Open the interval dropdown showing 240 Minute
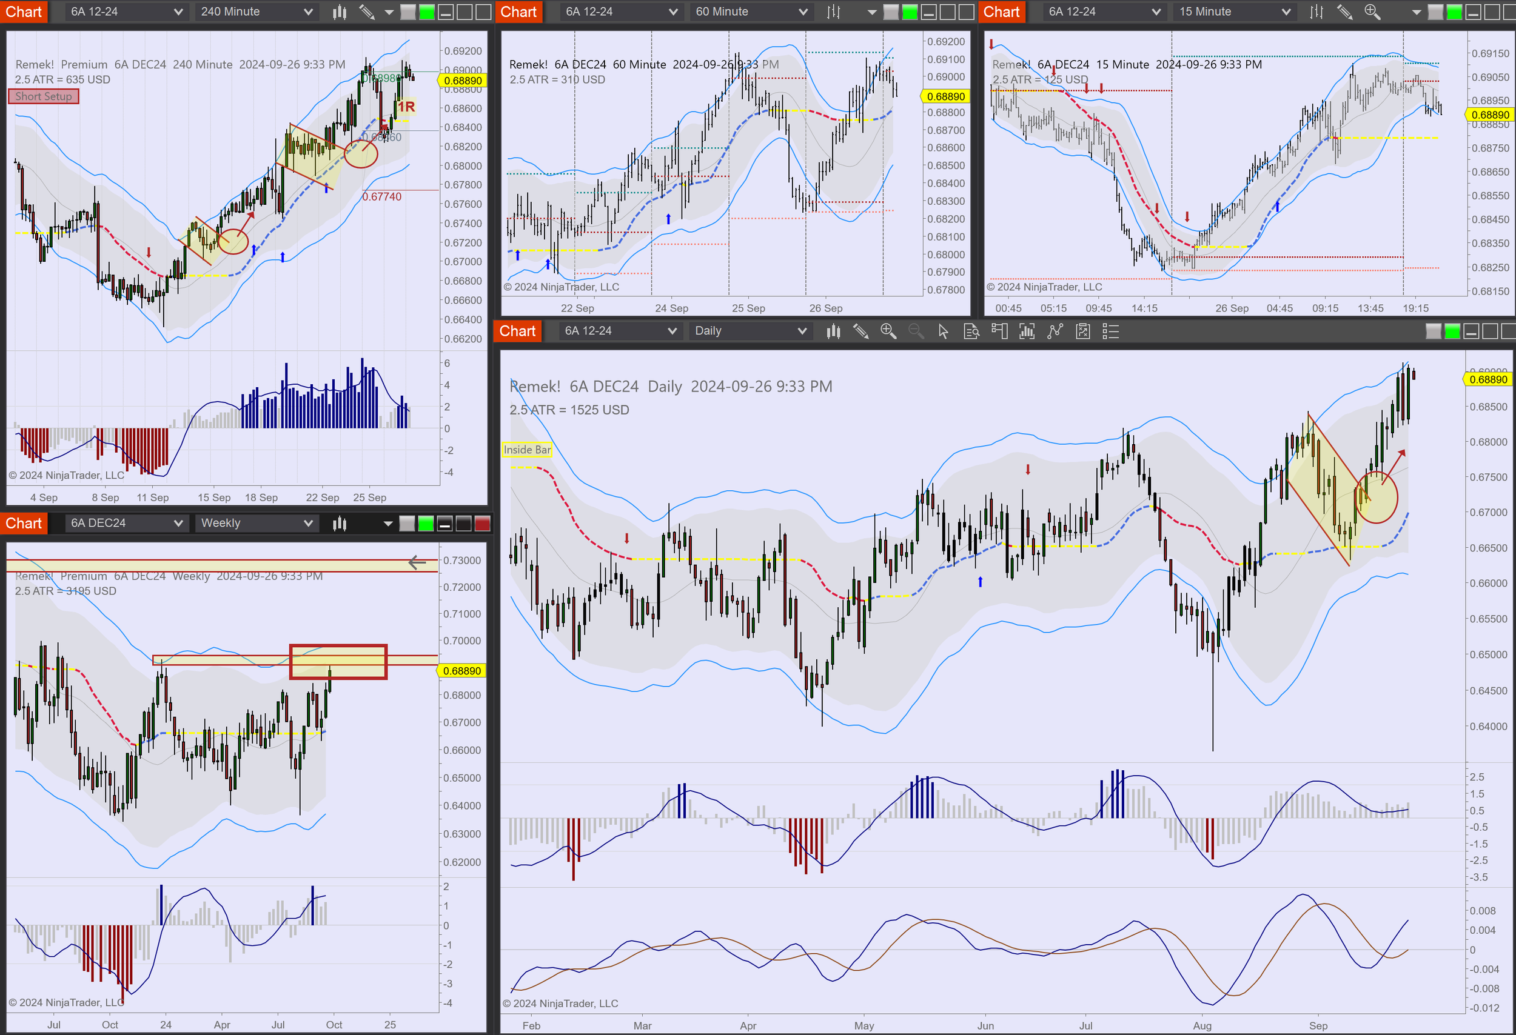Image resolution: width=1516 pixels, height=1035 pixels. 256,11
